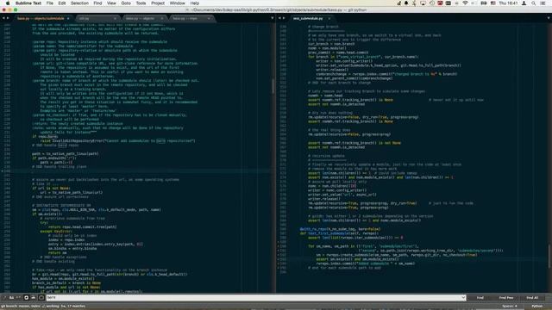Open right pane tab list dropdown
552x310 pixels.
(x=549, y=18)
